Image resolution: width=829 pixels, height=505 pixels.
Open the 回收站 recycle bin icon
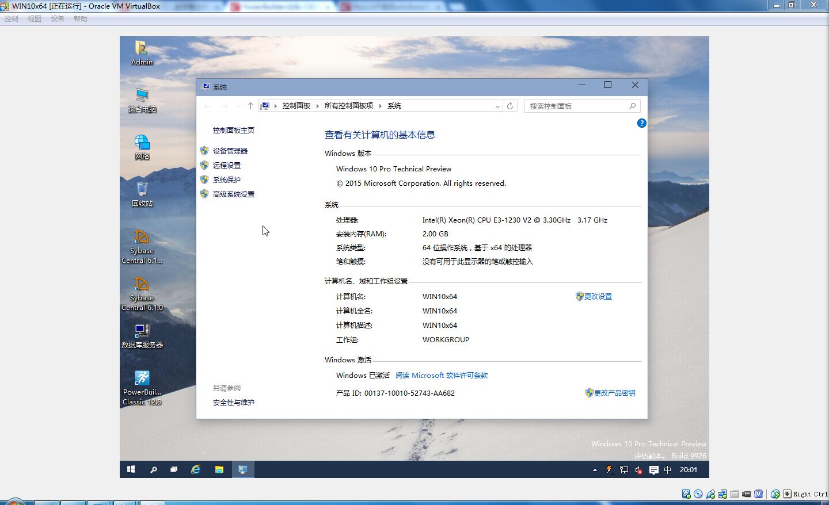click(142, 194)
